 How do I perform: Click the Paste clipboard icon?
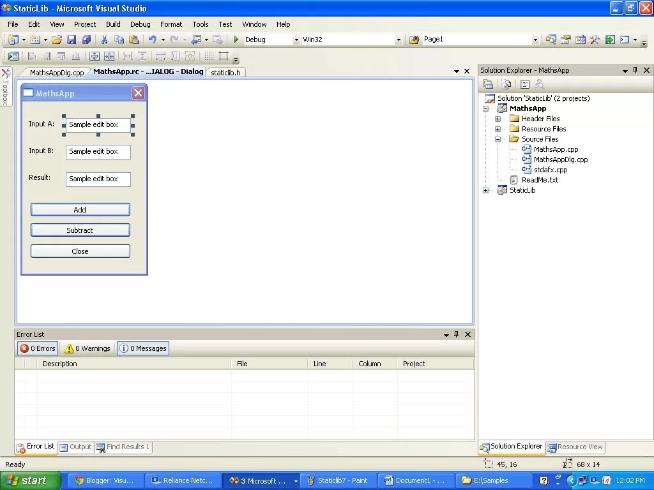pos(134,40)
